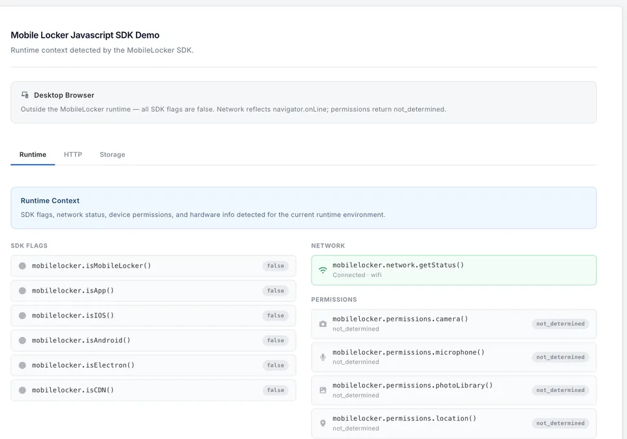
Task: Click the 'SDK FLAGS' section label
Action: point(29,246)
